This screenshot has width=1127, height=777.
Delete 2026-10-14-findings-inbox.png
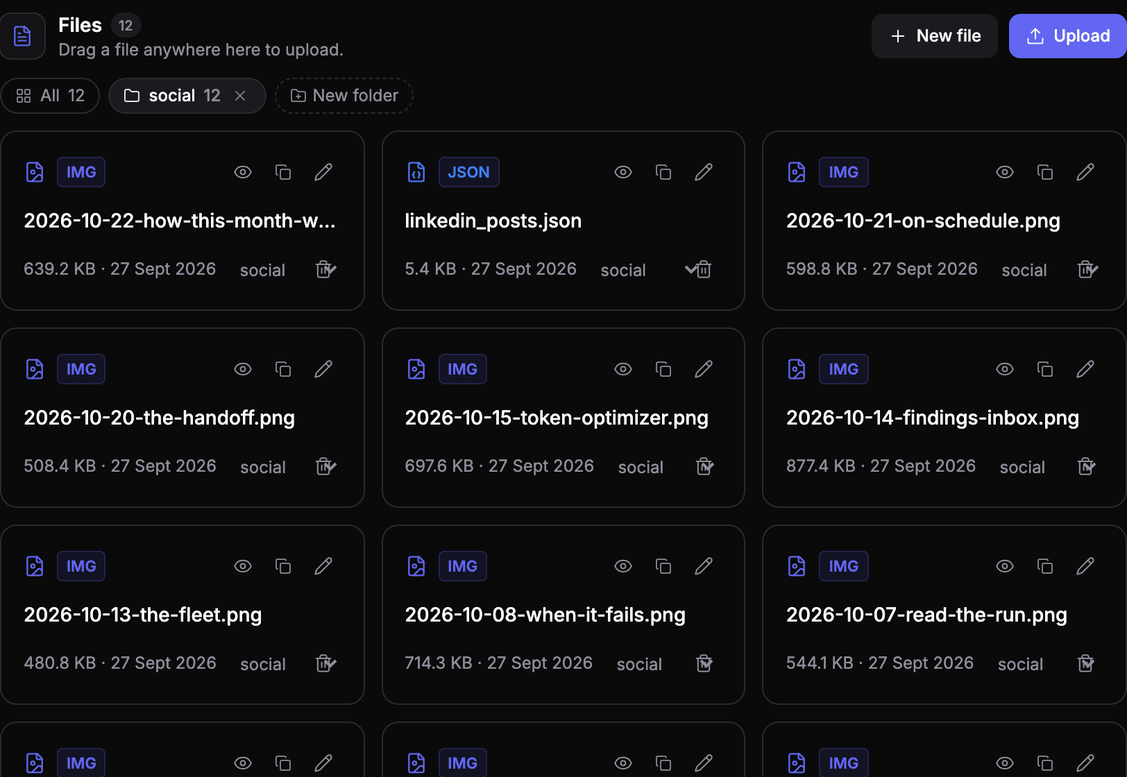click(1086, 466)
